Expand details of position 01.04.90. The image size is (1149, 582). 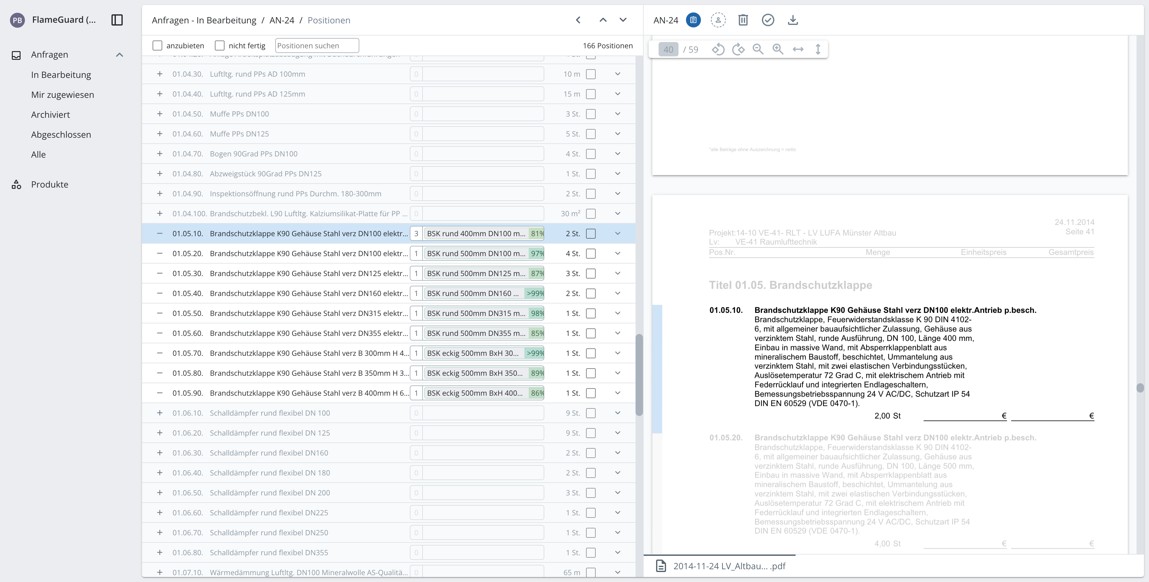pos(618,194)
